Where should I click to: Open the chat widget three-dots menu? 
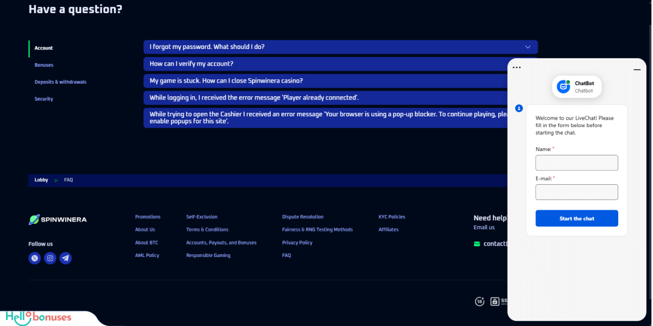(517, 67)
